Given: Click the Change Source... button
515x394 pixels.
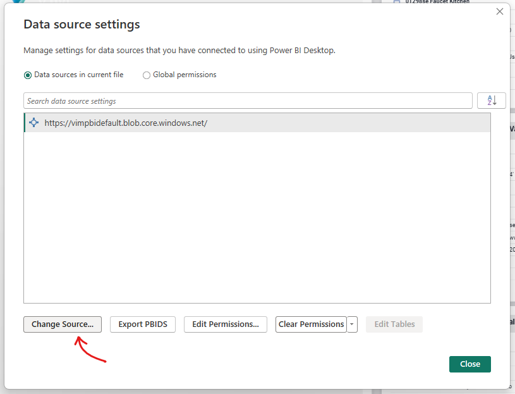Looking at the screenshot, I should tap(63, 324).
